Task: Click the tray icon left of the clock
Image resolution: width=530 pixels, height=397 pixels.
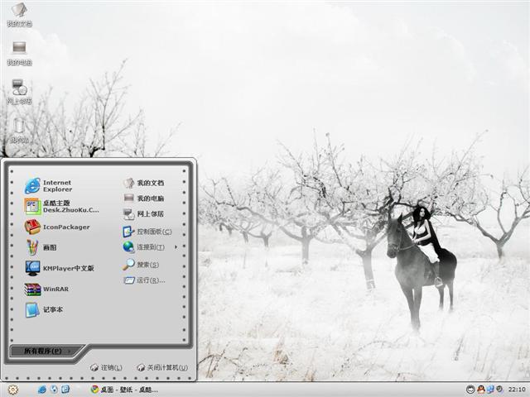Action: click(499, 390)
